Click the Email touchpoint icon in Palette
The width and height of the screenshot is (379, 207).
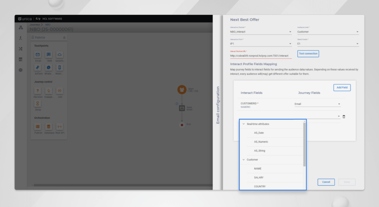pyautogui.click(x=37, y=54)
